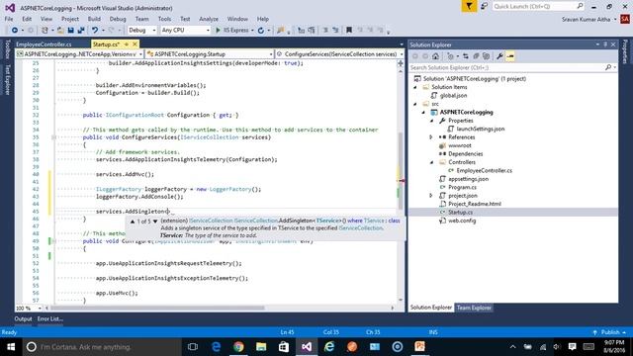Open the Windows Start menu
This screenshot has height=356, width=633.
pos(11,347)
